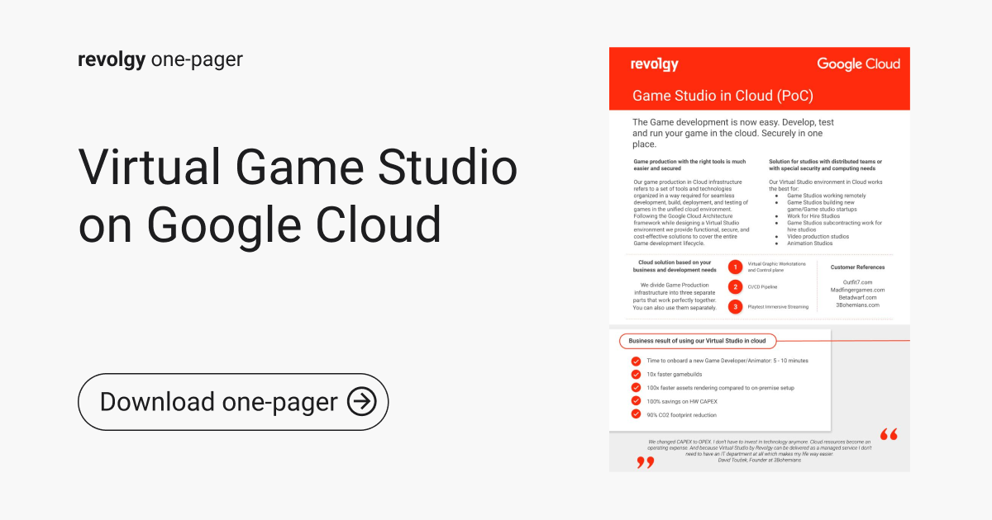Click the red circle numbered 1 for Workstations
This screenshot has width=992, height=520.
(x=735, y=267)
